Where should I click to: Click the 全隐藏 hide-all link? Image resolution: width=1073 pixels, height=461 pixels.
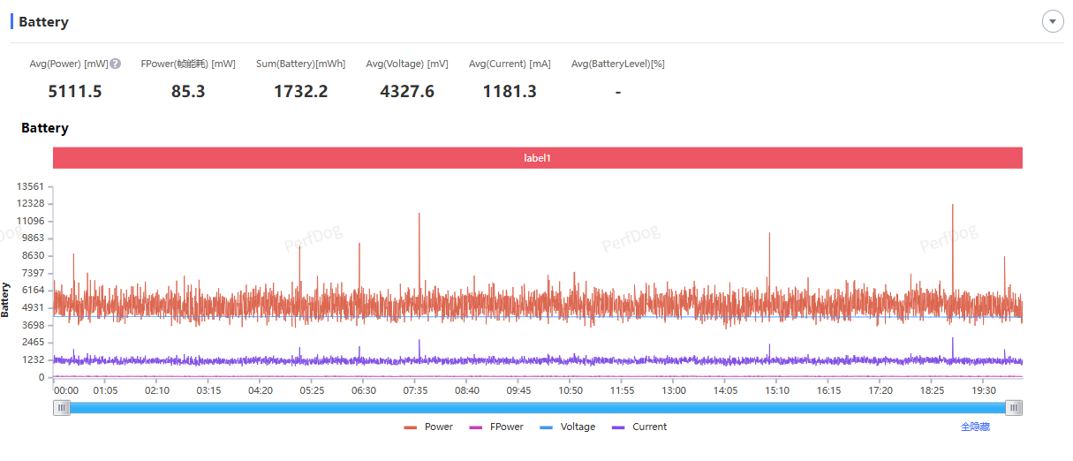pos(975,427)
